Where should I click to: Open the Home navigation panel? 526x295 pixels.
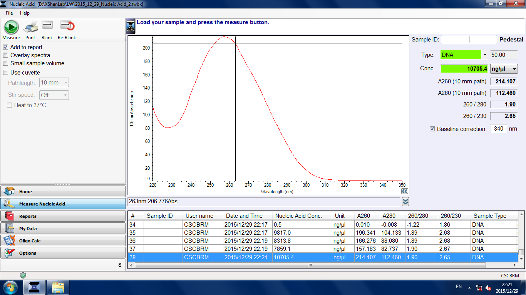pos(63,191)
